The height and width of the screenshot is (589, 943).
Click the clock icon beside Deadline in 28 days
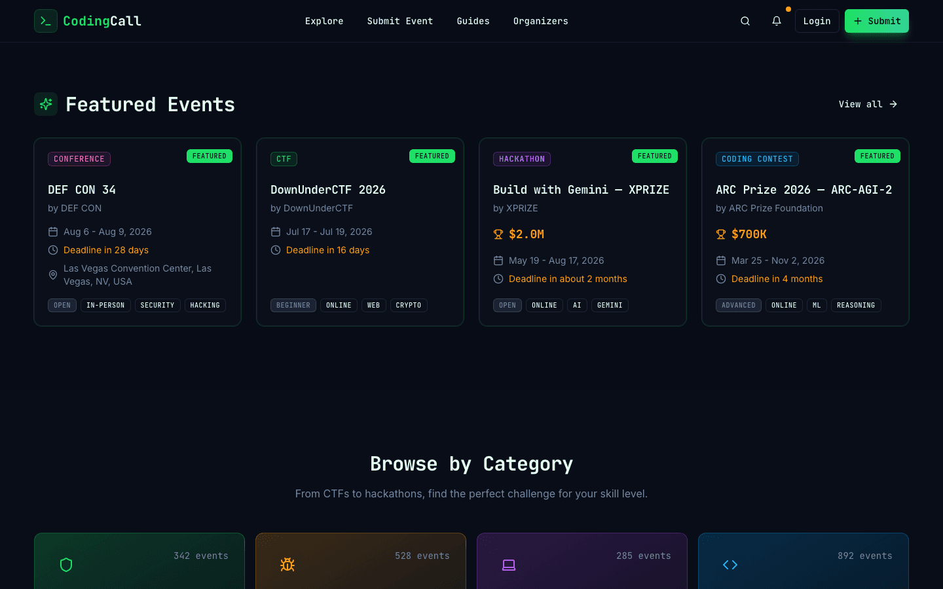[x=53, y=250]
